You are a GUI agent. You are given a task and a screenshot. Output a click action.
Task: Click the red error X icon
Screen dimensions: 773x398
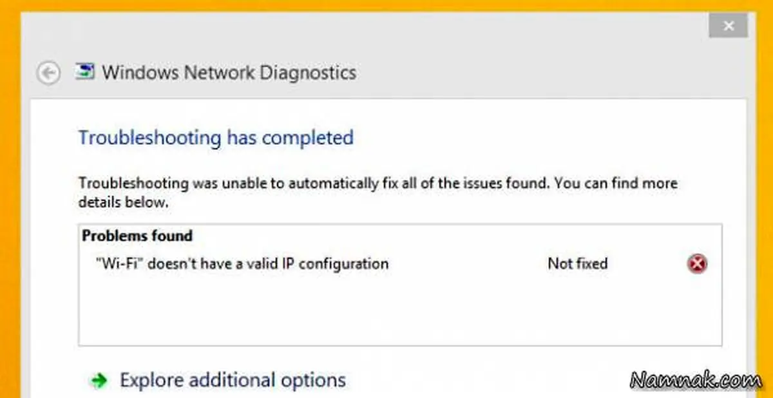[696, 263]
